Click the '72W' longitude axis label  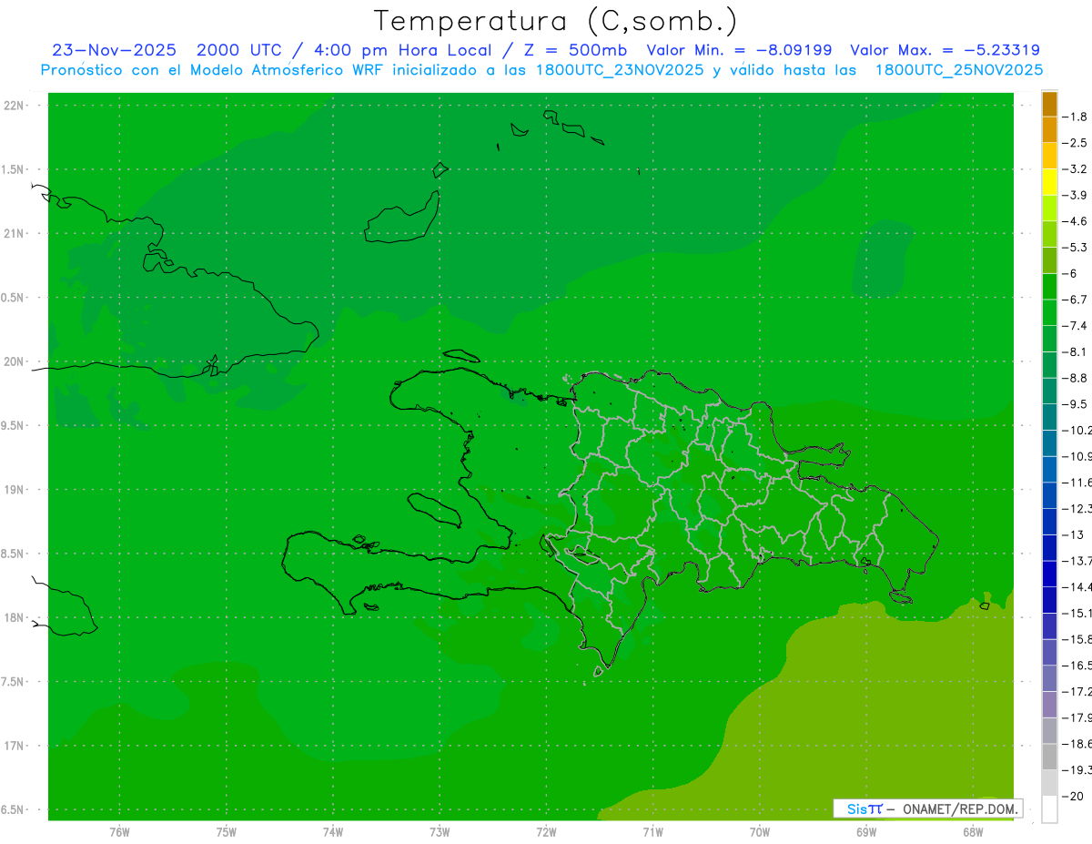[546, 832]
